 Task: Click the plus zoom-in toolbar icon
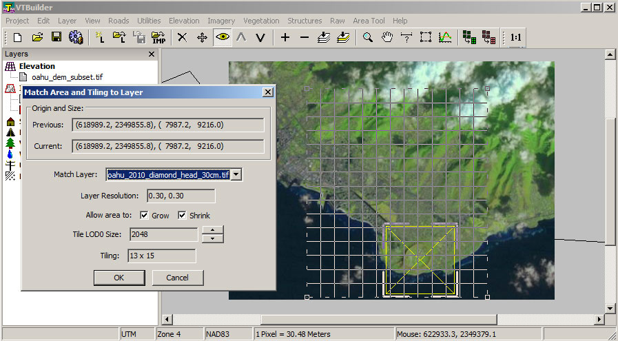[285, 37]
